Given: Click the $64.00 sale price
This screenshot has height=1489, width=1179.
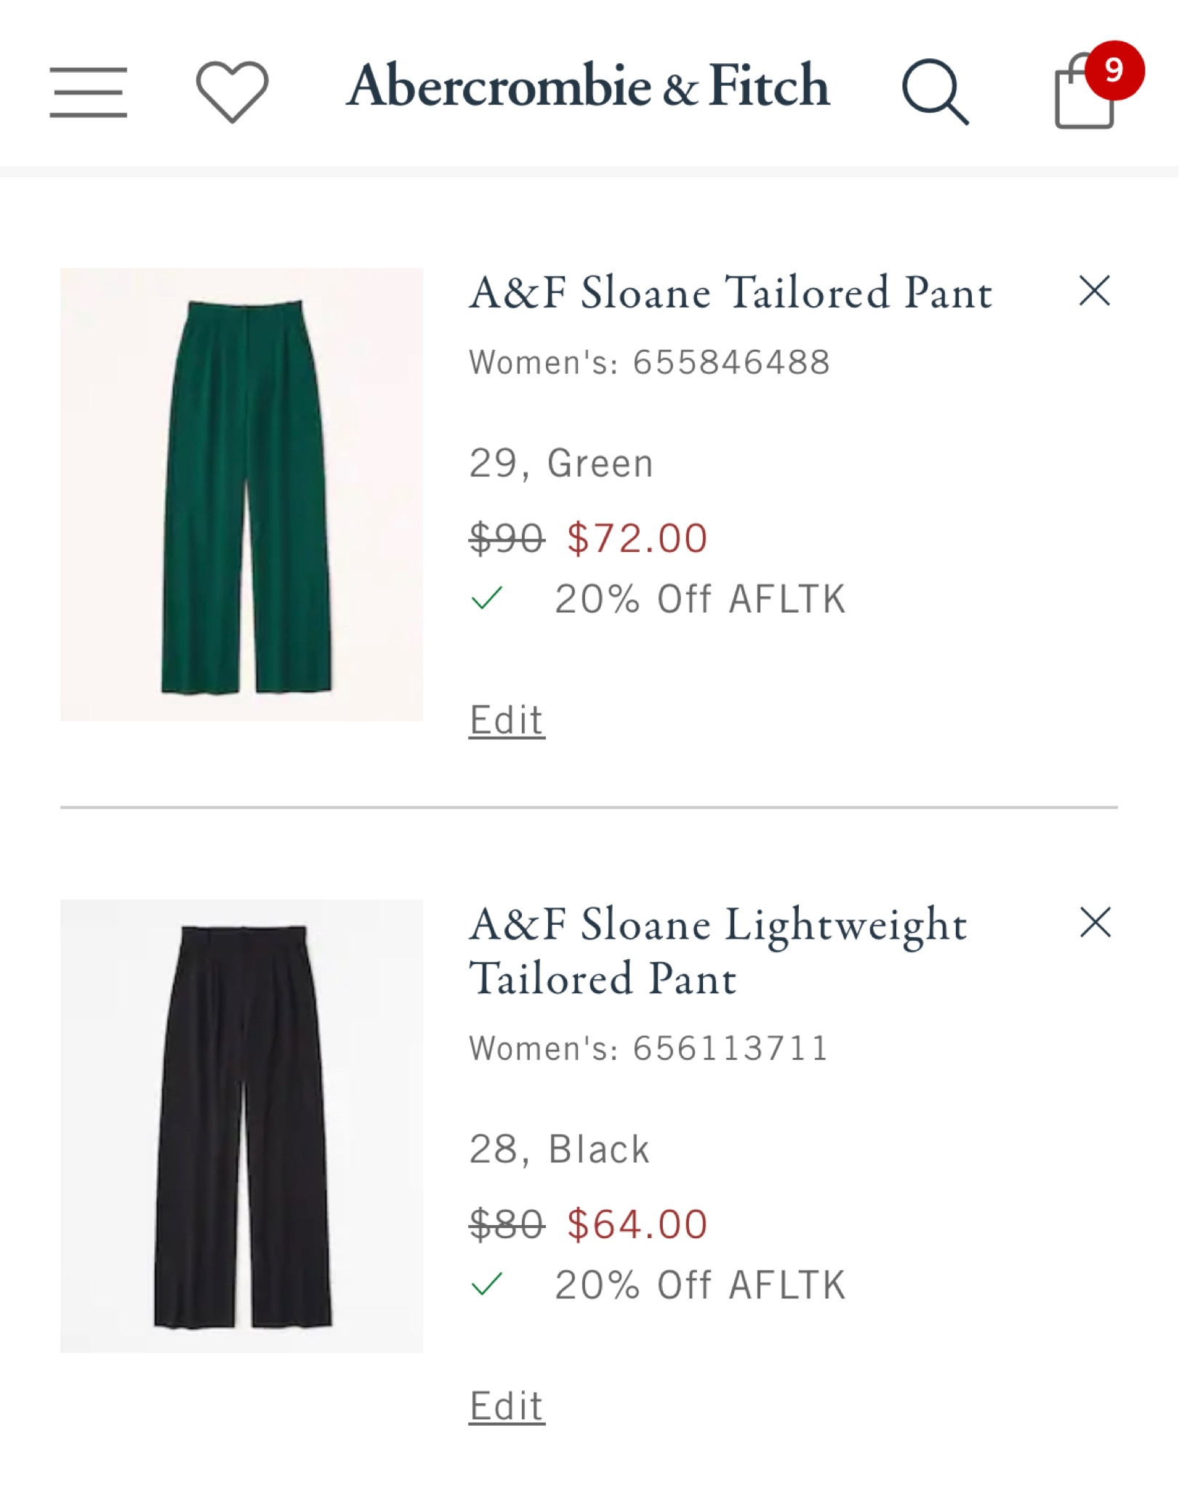Looking at the screenshot, I should point(637,1224).
